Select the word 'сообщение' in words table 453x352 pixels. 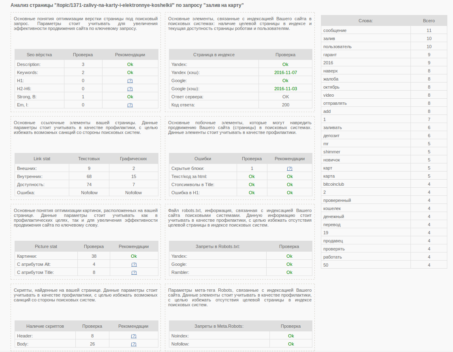point(335,30)
